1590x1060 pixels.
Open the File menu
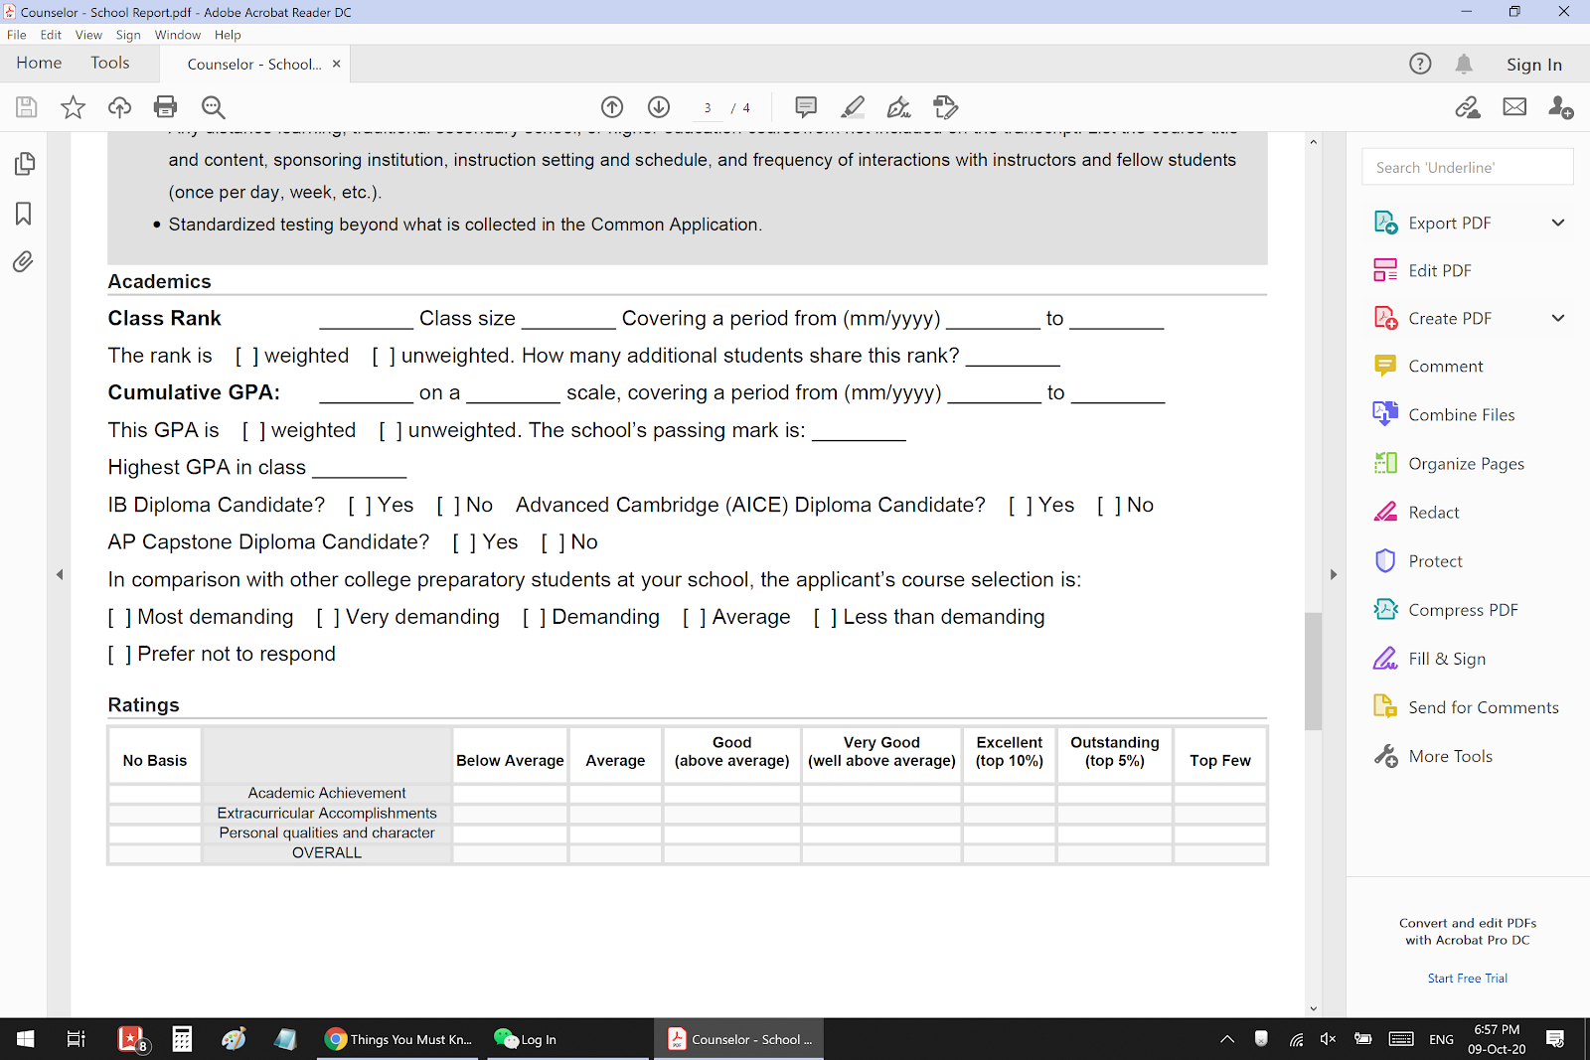(17, 35)
